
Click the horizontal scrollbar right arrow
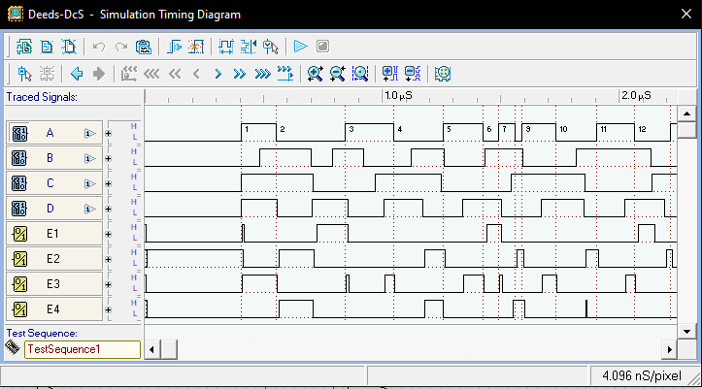[668, 349]
